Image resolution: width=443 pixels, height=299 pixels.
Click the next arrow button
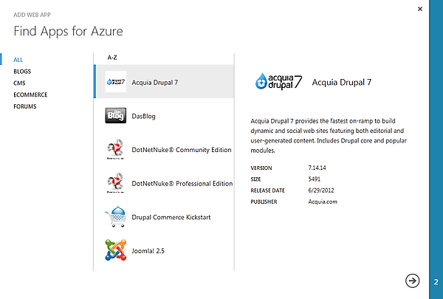pyautogui.click(x=412, y=280)
